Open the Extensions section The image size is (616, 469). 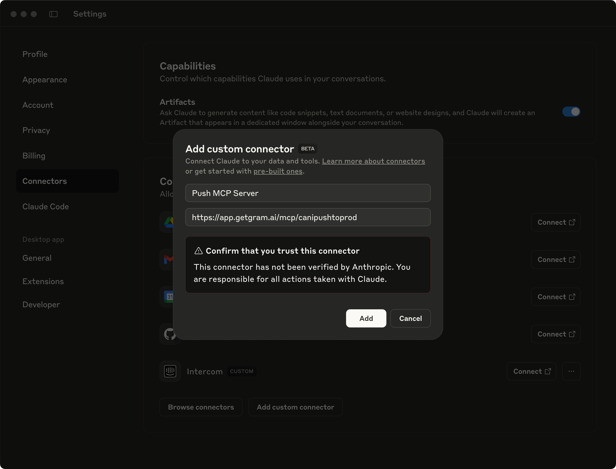(x=43, y=281)
